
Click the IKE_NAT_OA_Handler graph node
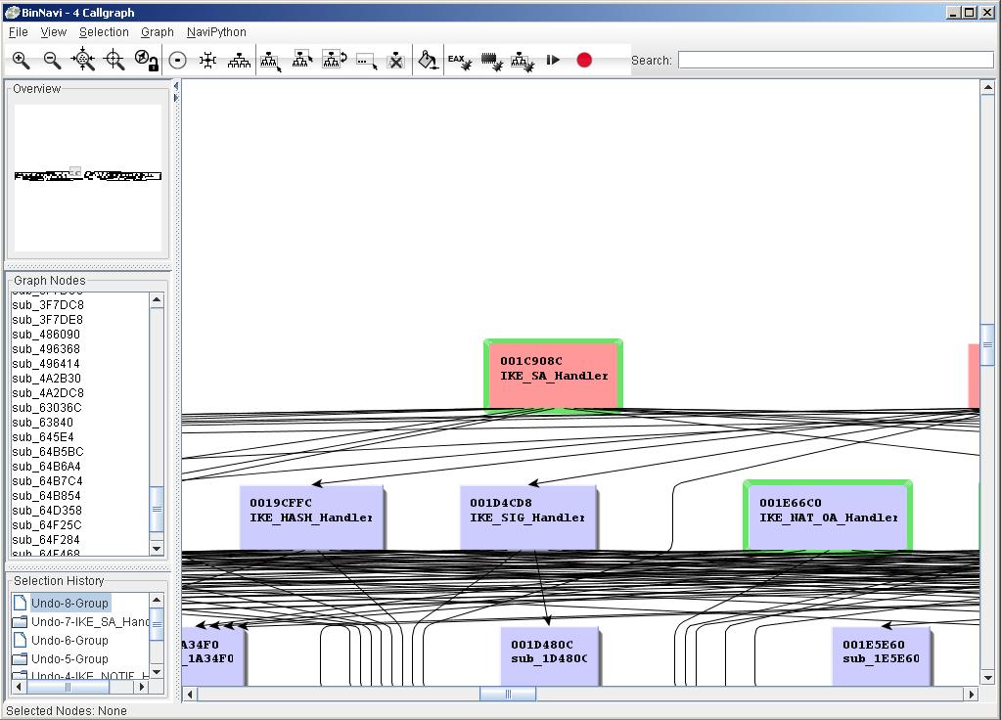coord(828,516)
